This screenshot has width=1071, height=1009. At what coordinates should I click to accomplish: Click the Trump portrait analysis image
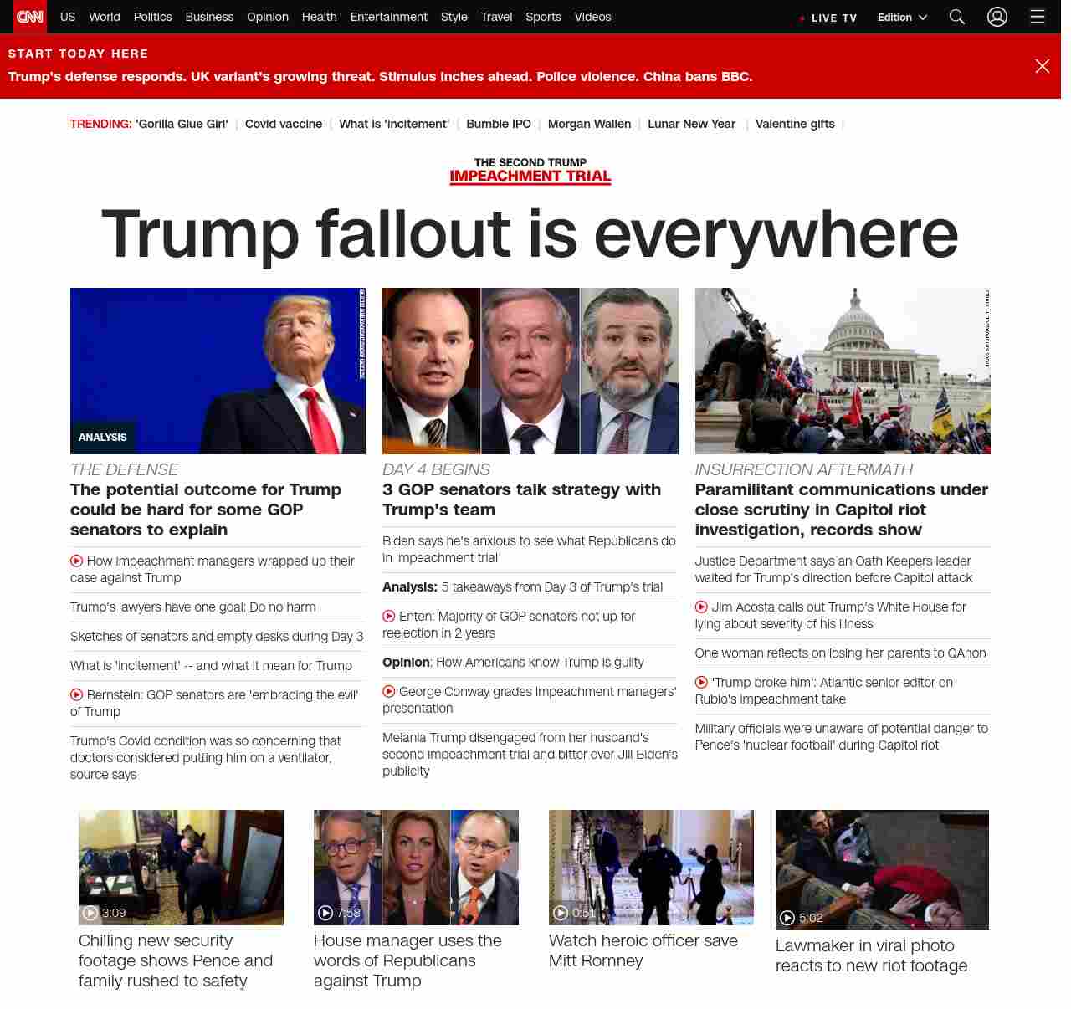[x=218, y=371]
